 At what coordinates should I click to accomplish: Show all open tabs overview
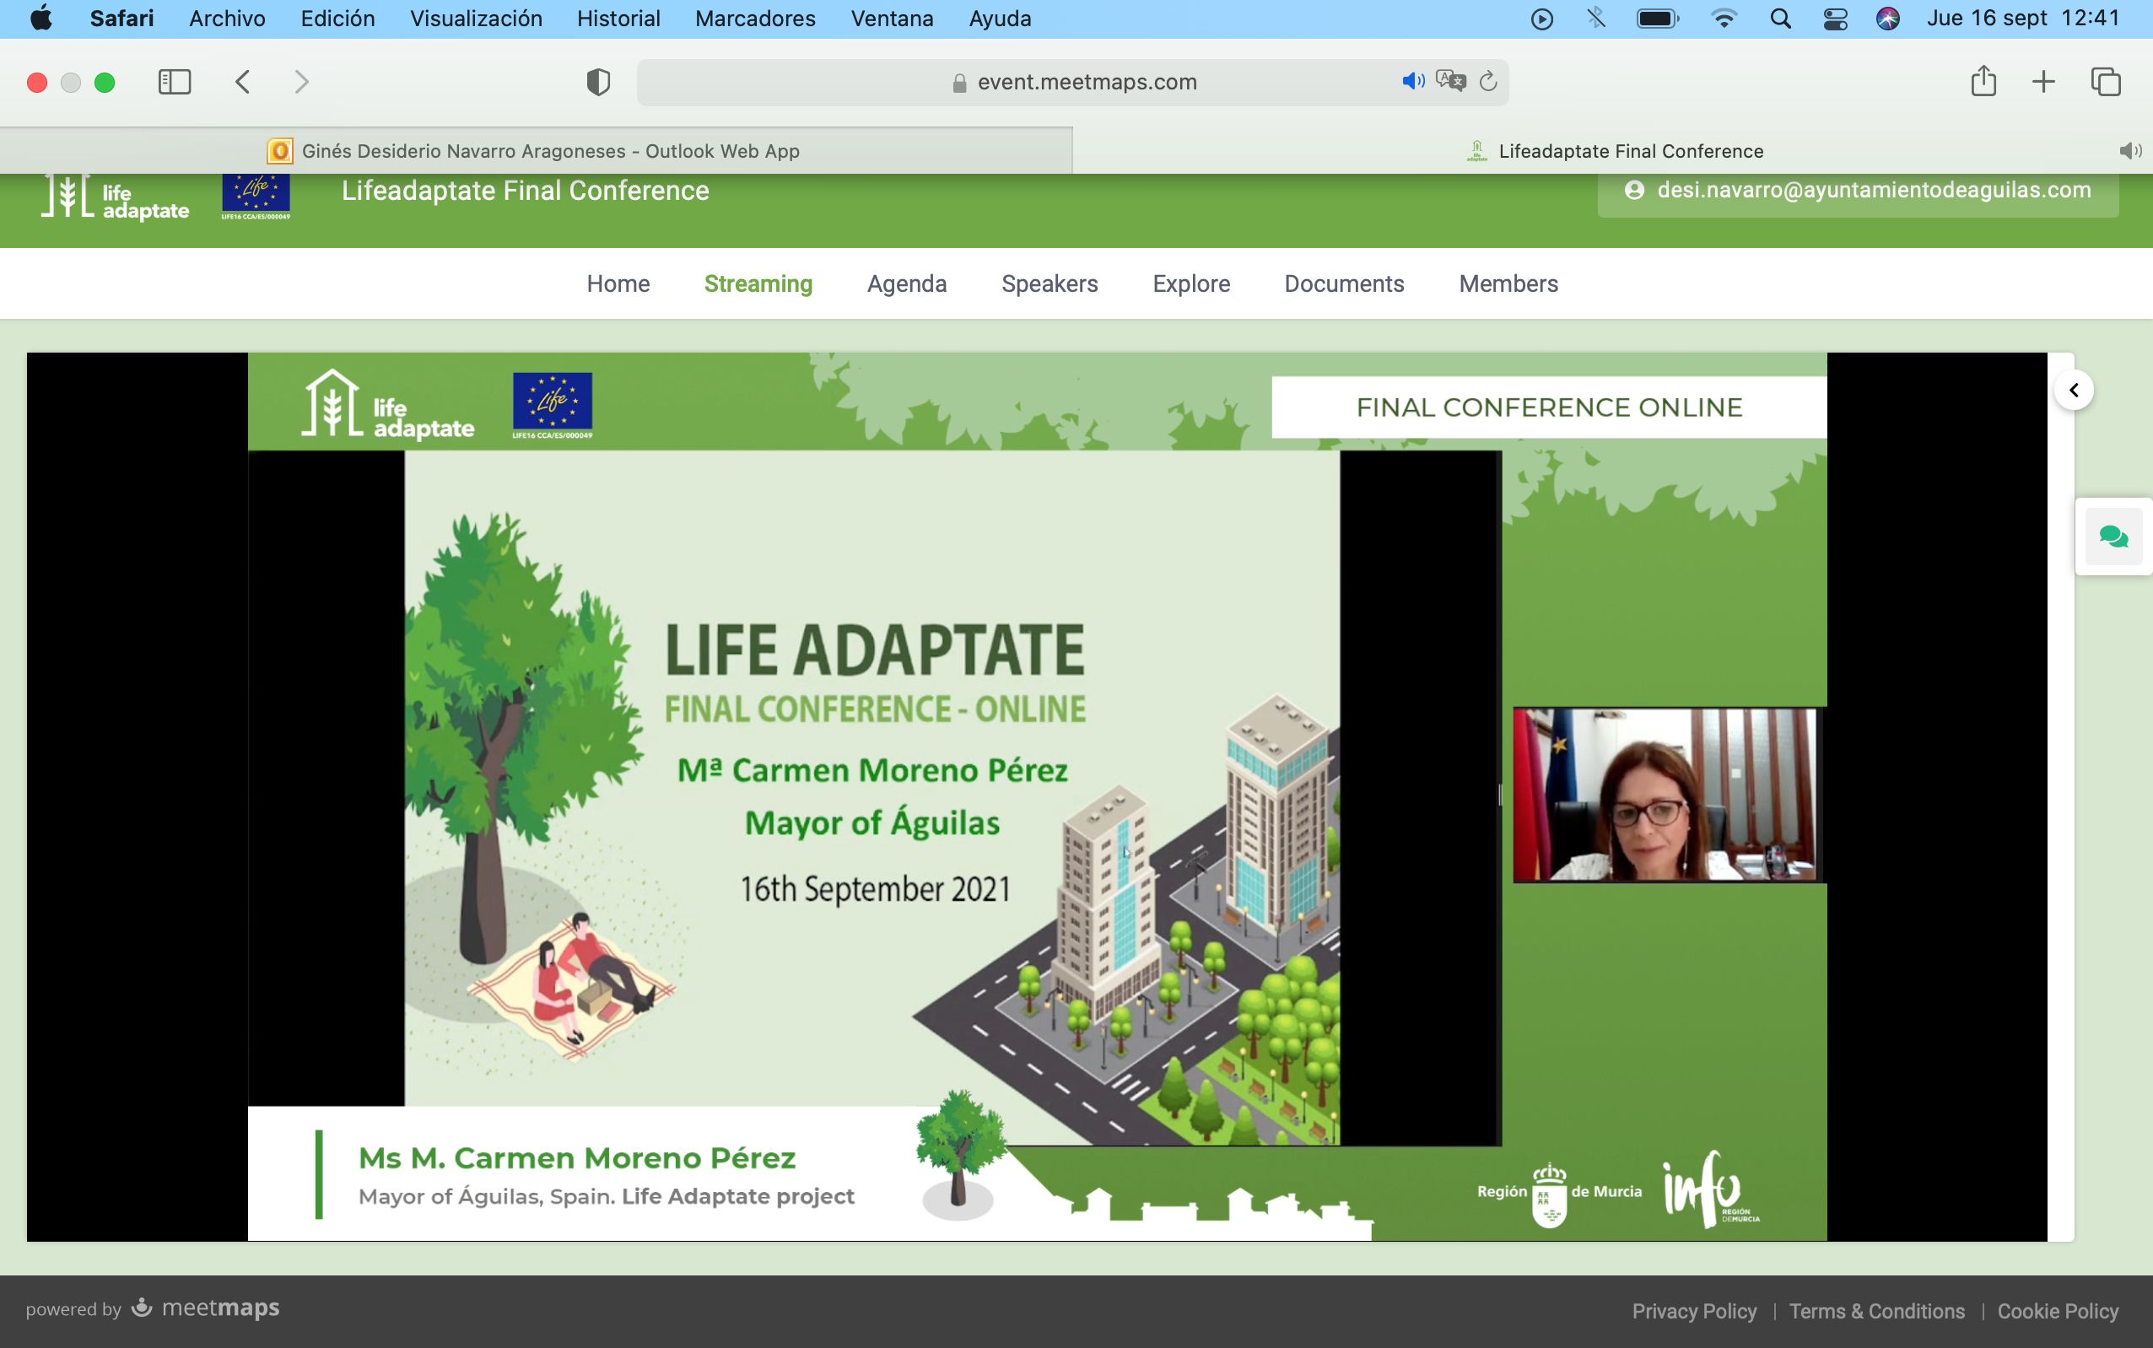(x=2106, y=81)
